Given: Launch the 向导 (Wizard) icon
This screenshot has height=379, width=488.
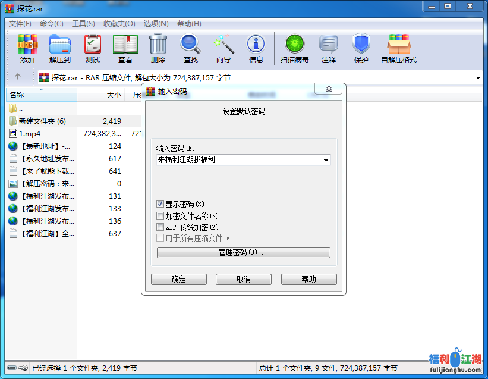Looking at the screenshot, I should tap(223, 48).
